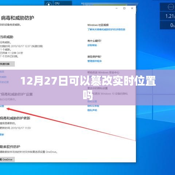
Task: Open the 管理提供程序 link
Action: point(94,61)
